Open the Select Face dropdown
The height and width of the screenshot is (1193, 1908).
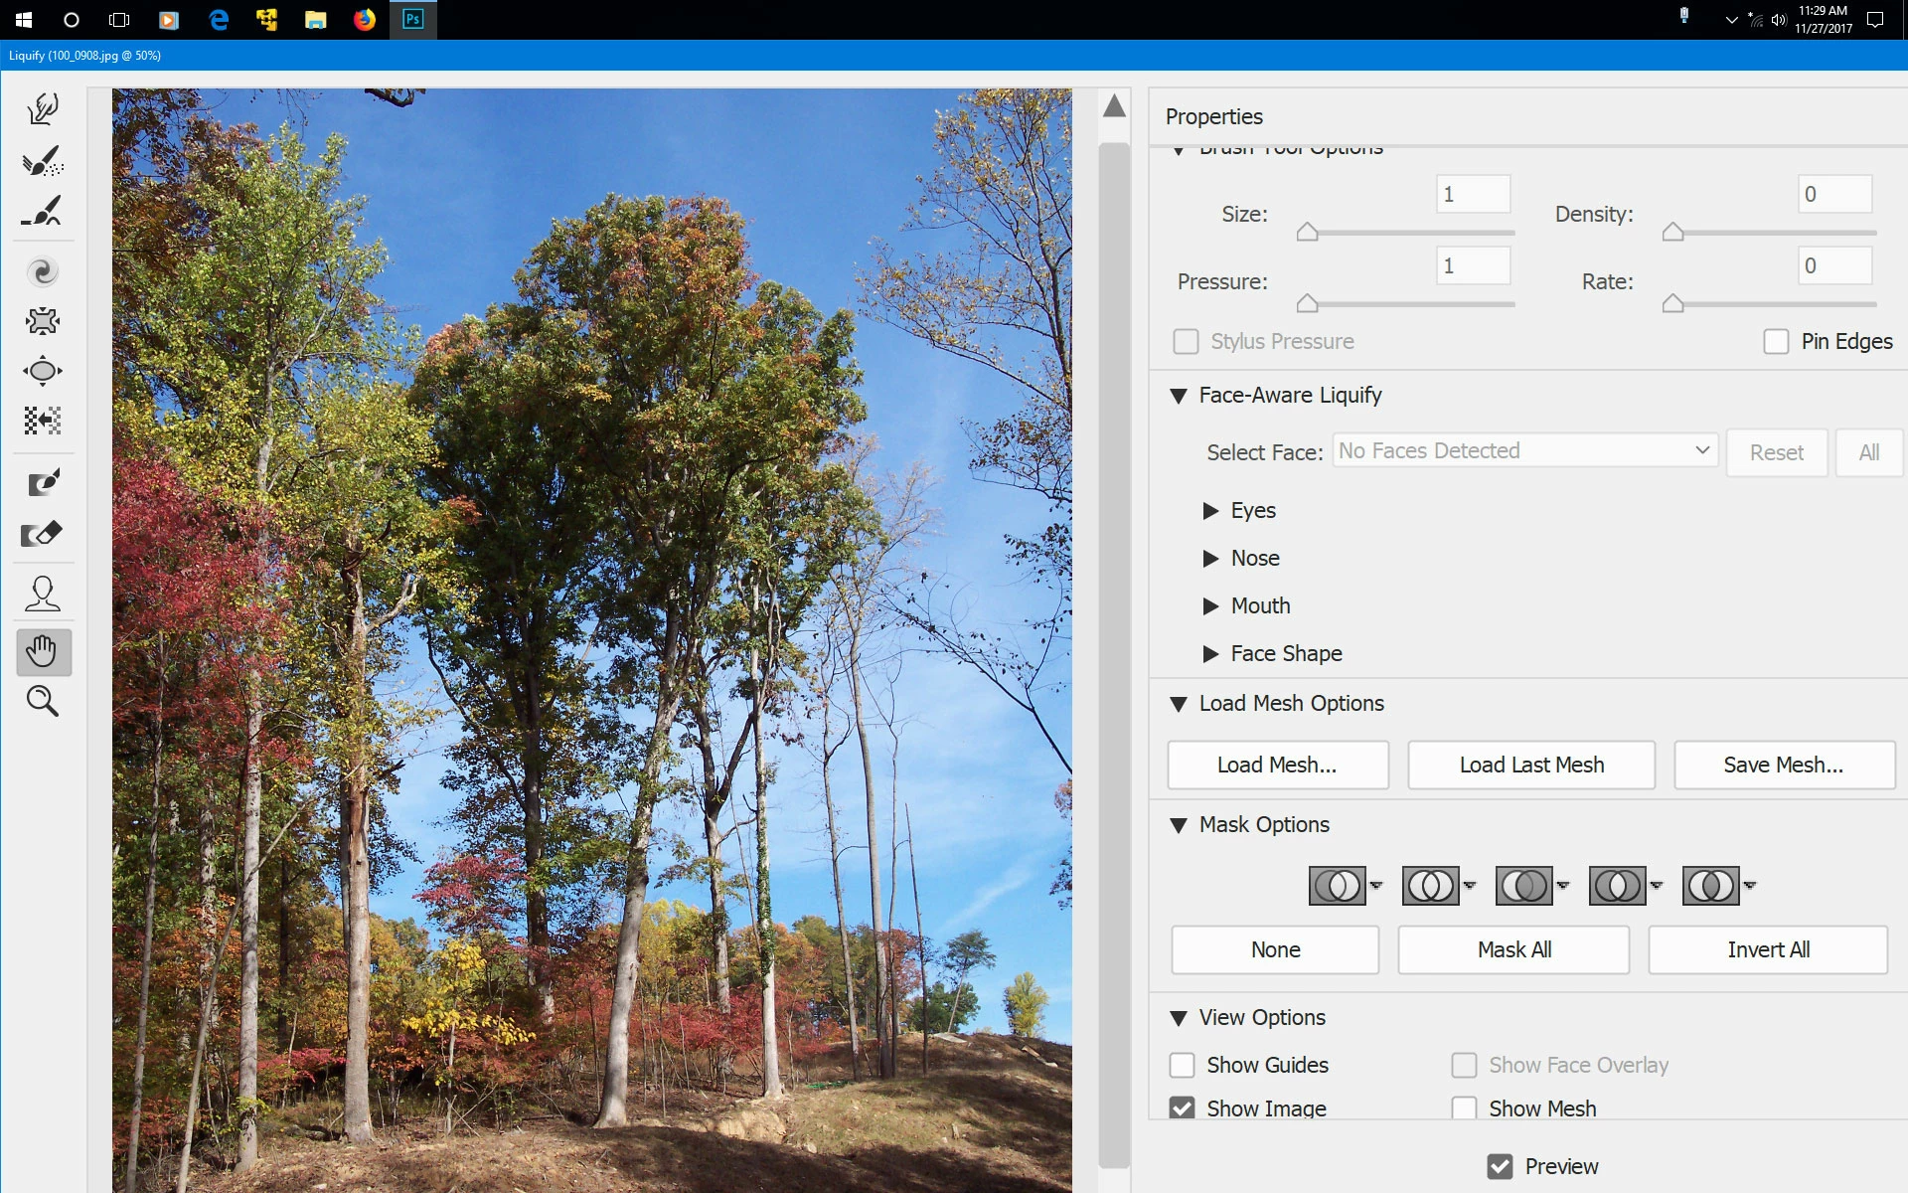[1524, 451]
